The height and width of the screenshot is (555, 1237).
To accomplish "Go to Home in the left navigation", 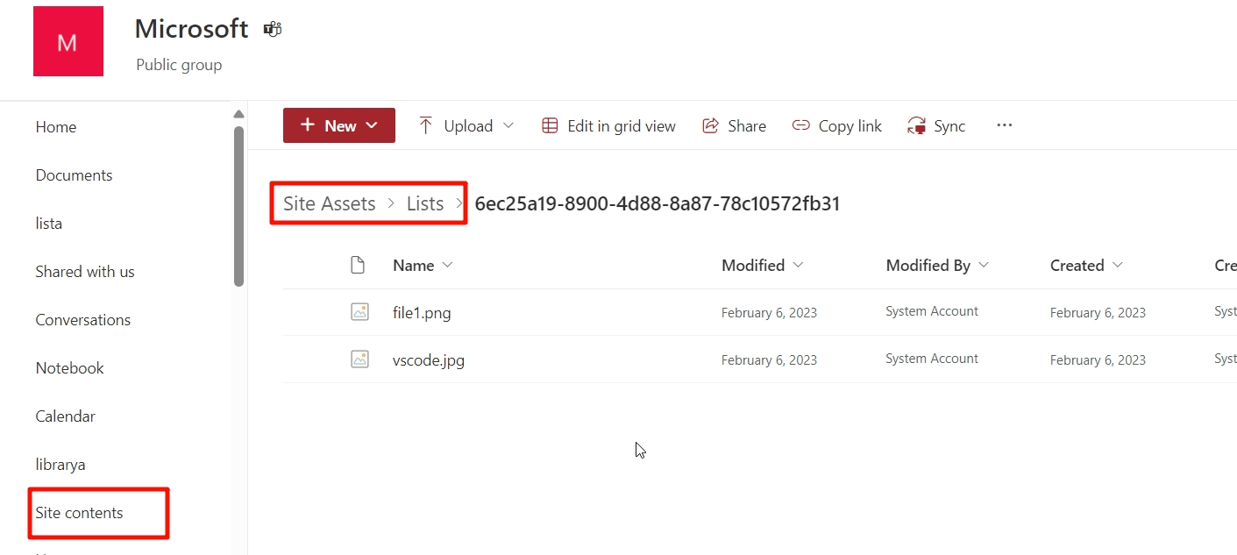I will [x=56, y=127].
